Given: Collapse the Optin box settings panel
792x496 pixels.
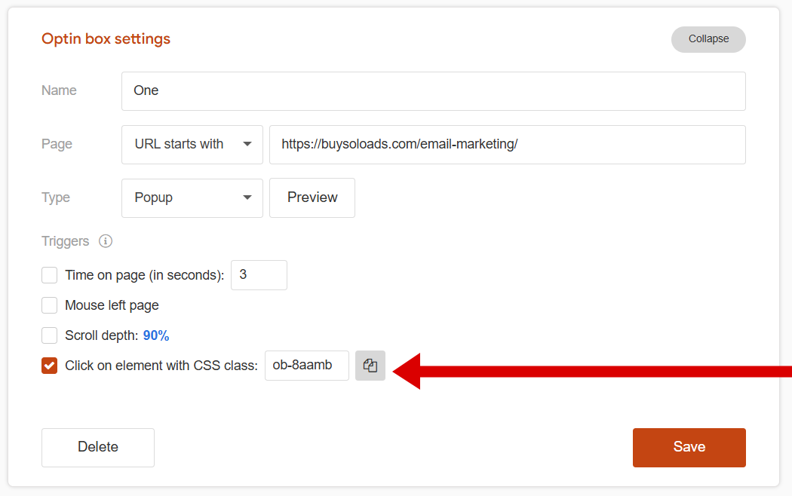Looking at the screenshot, I should (x=708, y=39).
